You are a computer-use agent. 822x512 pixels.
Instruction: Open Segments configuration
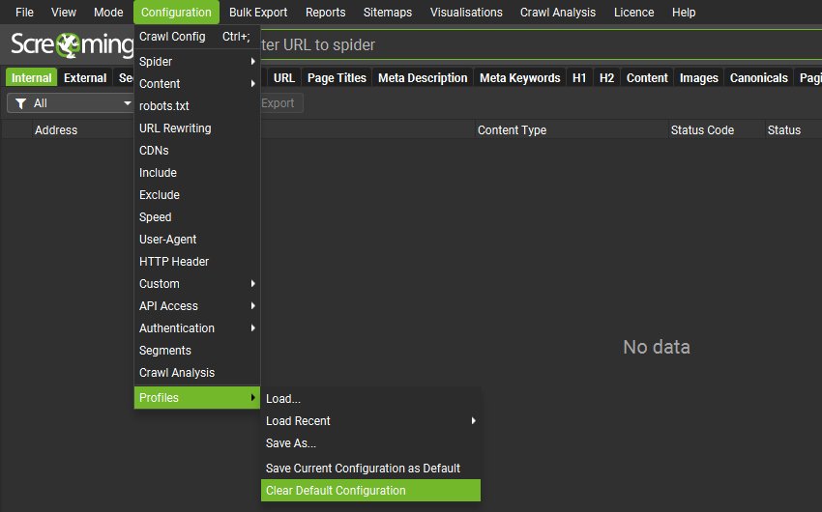tap(197, 351)
